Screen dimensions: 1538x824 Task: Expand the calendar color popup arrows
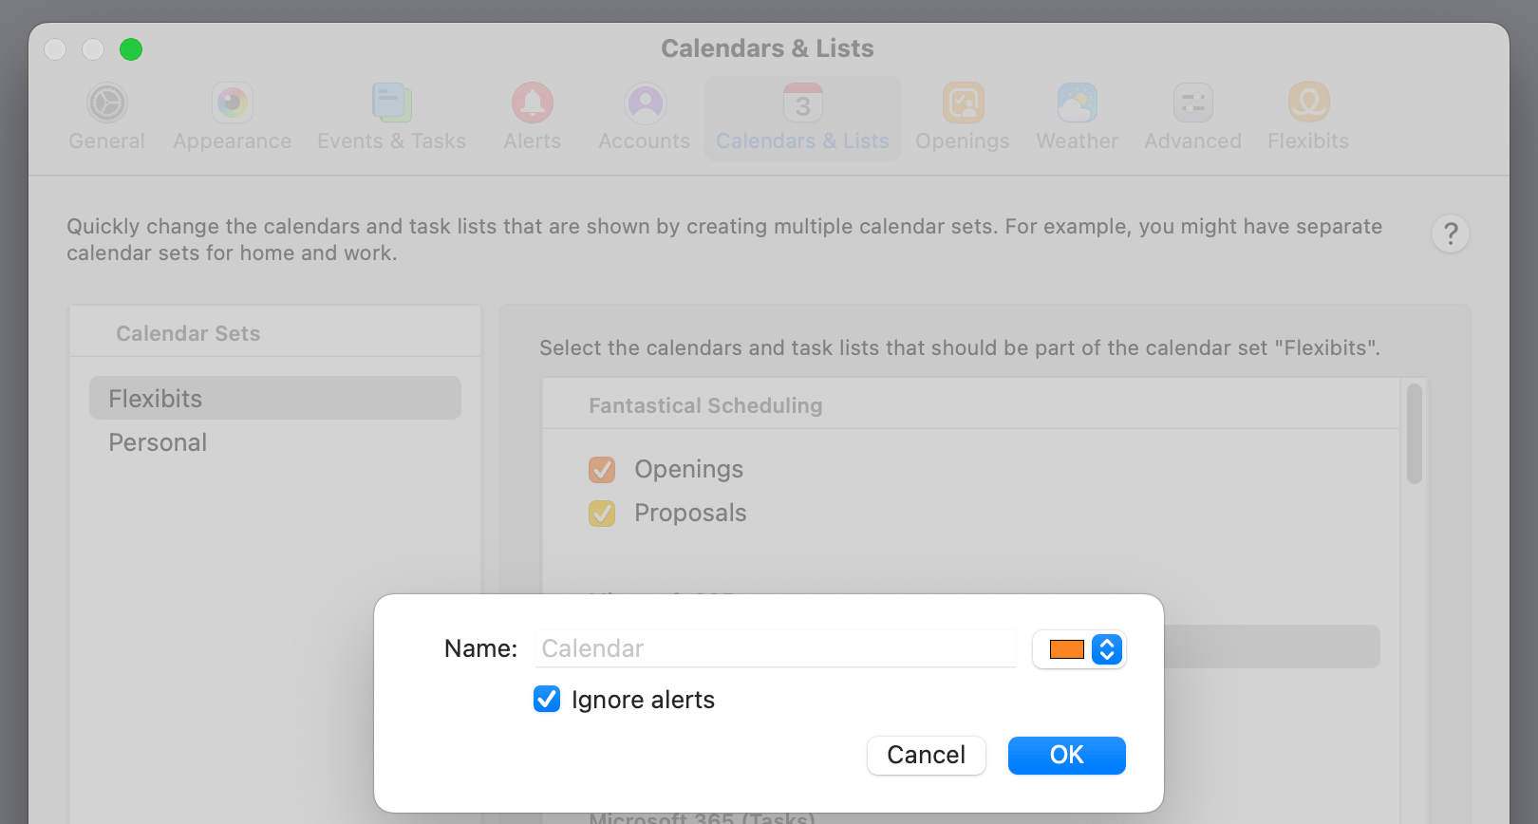(x=1107, y=649)
